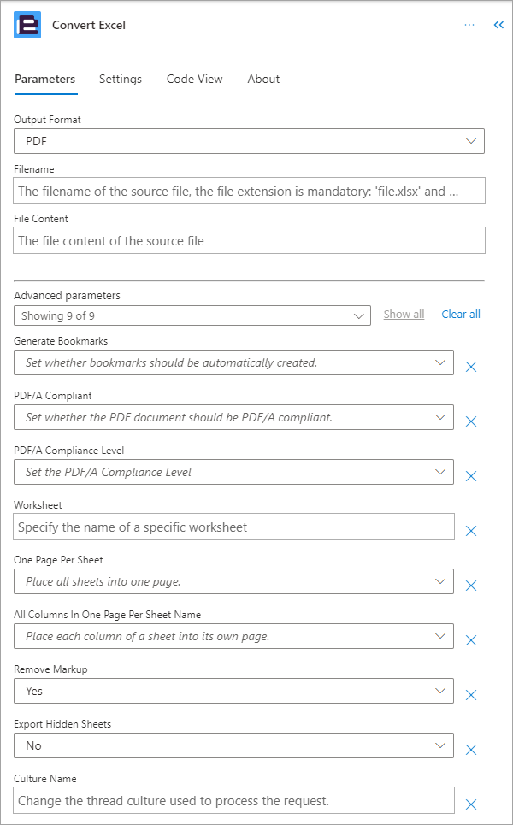Click into the Culture Name input field
The height and width of the screenshot is (825, 513).
(x=233, y=800)
